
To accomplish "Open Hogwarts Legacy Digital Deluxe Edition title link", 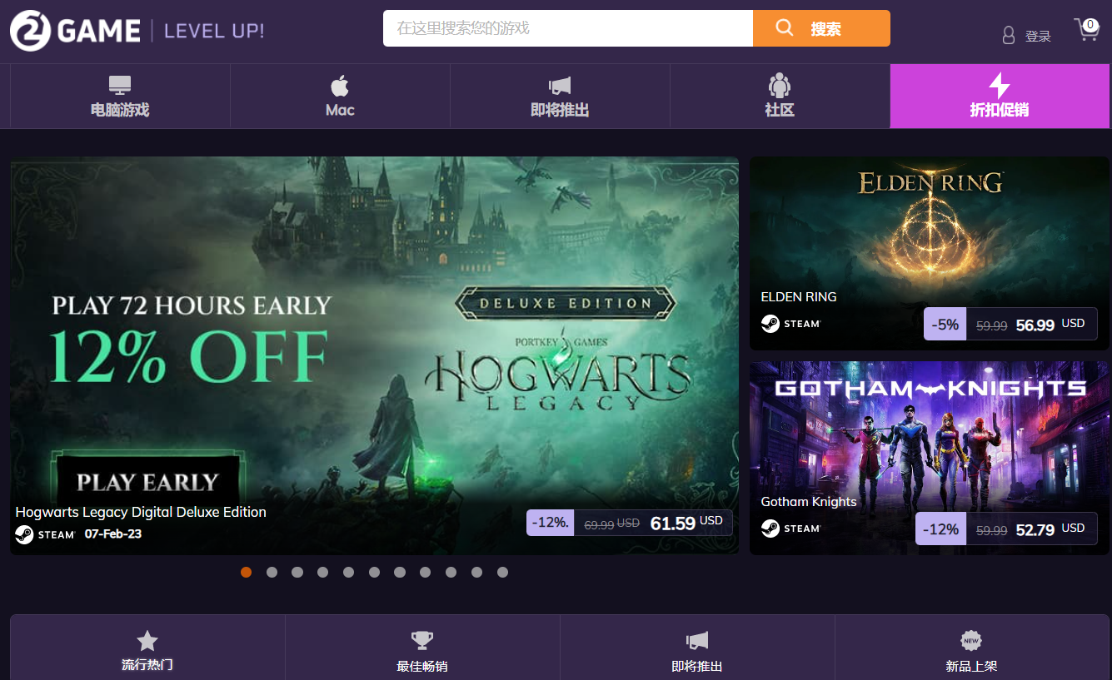I will click(x=141, y=512).
